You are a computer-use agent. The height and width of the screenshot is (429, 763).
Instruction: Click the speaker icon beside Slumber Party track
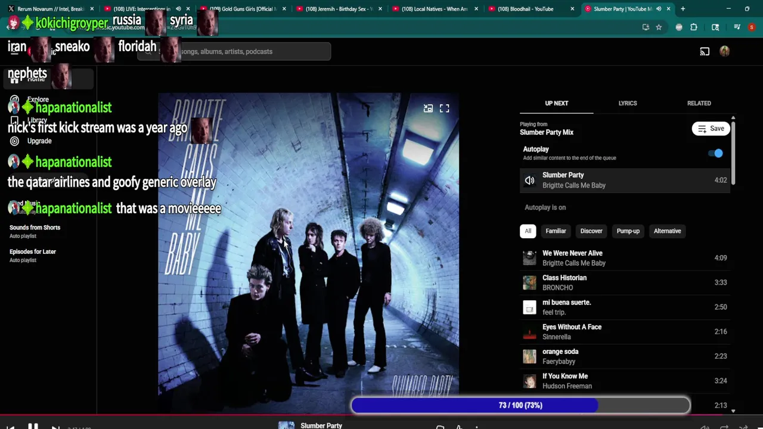pos(529,180)
